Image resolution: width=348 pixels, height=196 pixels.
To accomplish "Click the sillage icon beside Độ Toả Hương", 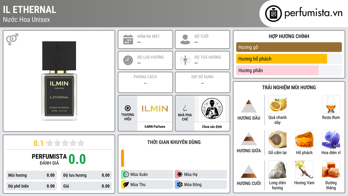I will [x=185, y=60].
